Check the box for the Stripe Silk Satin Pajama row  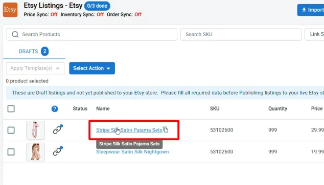coord(11,130)
